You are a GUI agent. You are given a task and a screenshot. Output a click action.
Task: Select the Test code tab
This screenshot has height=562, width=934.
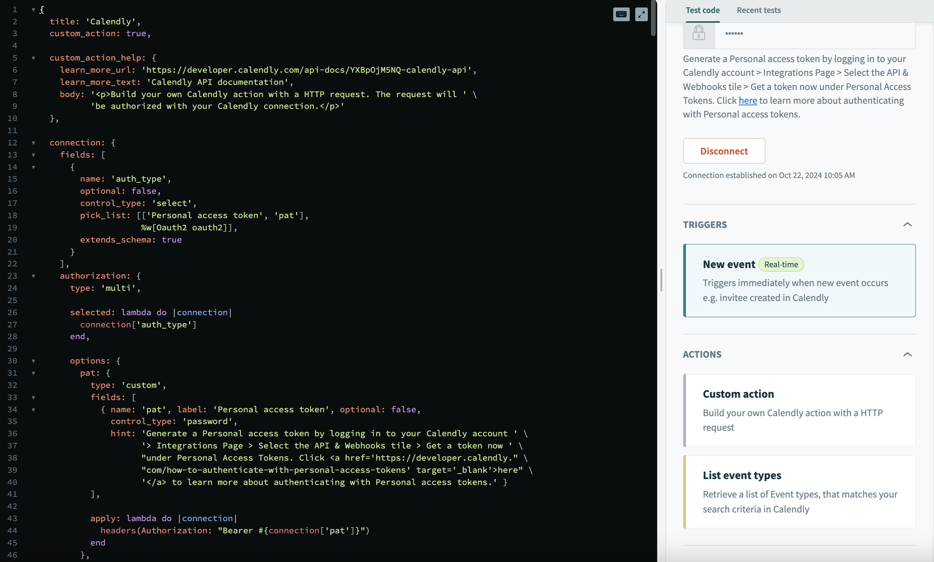(x=702, y=11)
